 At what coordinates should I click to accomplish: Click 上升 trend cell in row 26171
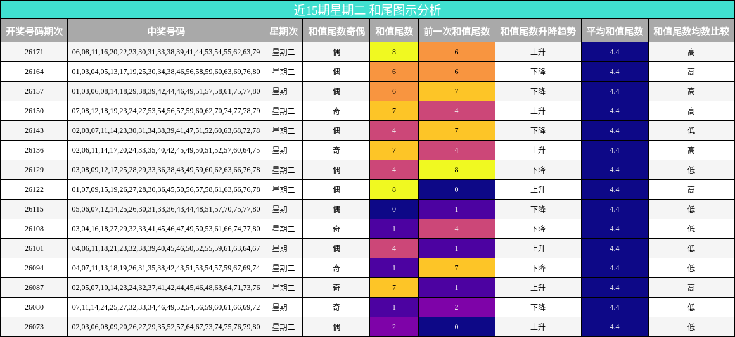coord(538,52)
